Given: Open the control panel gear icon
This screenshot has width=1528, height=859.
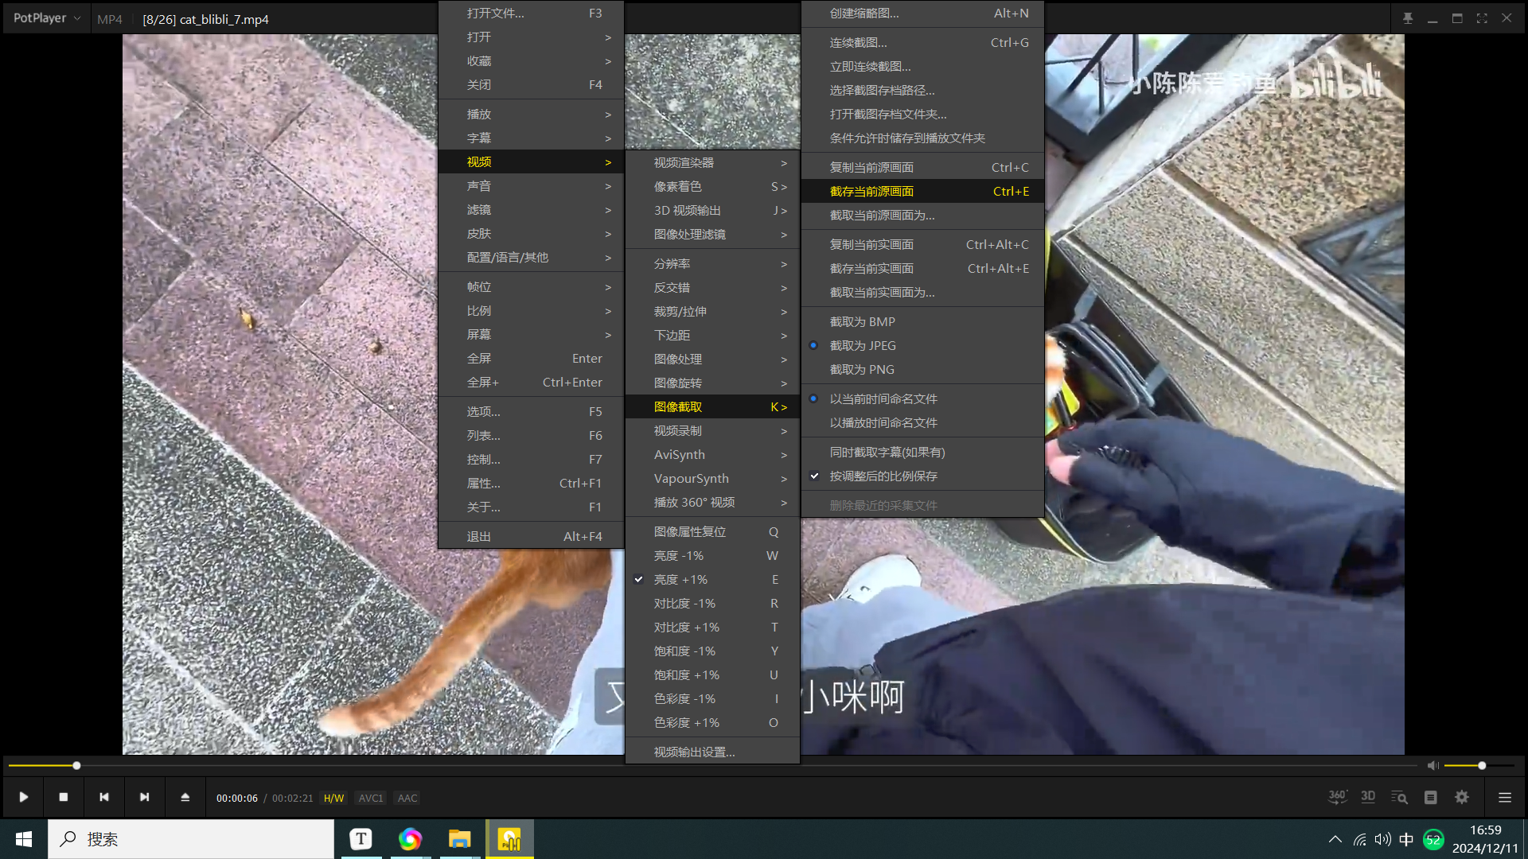Looking at the screenshot, I should click(1462, 797).
